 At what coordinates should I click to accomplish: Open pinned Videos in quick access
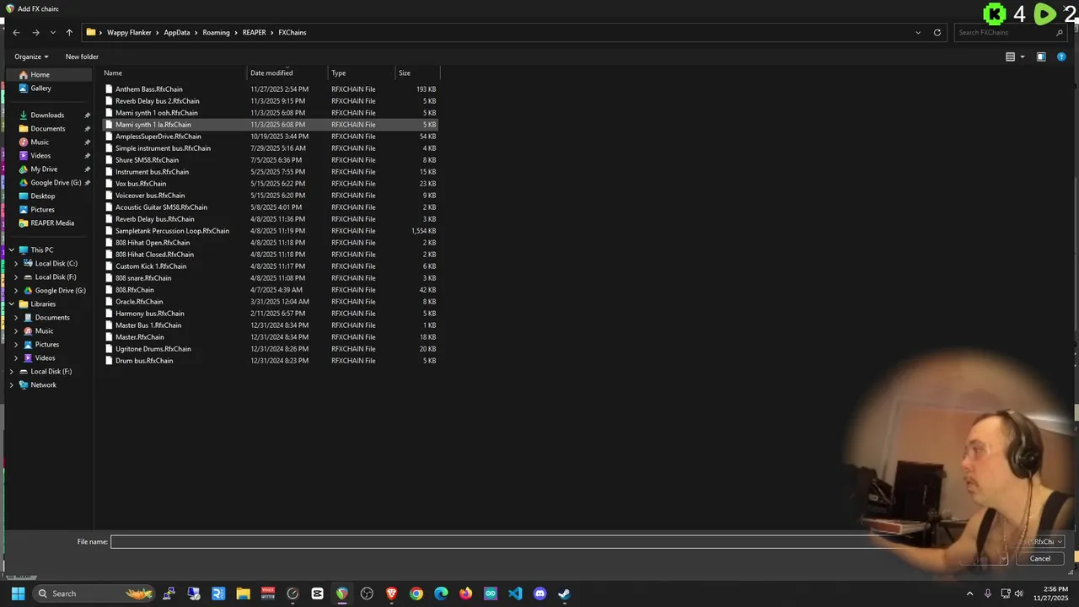click(40, 155)
